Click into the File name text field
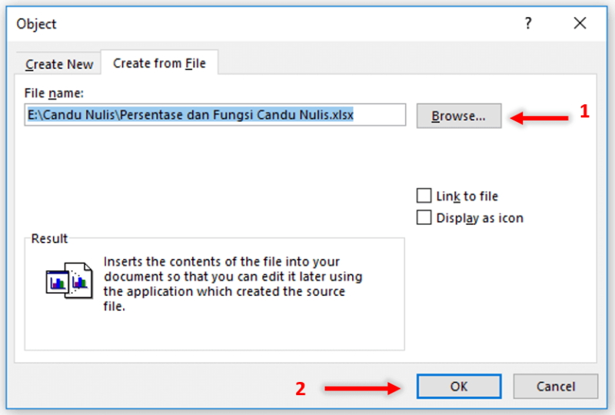The image size is (615, 415). (215, 115)
